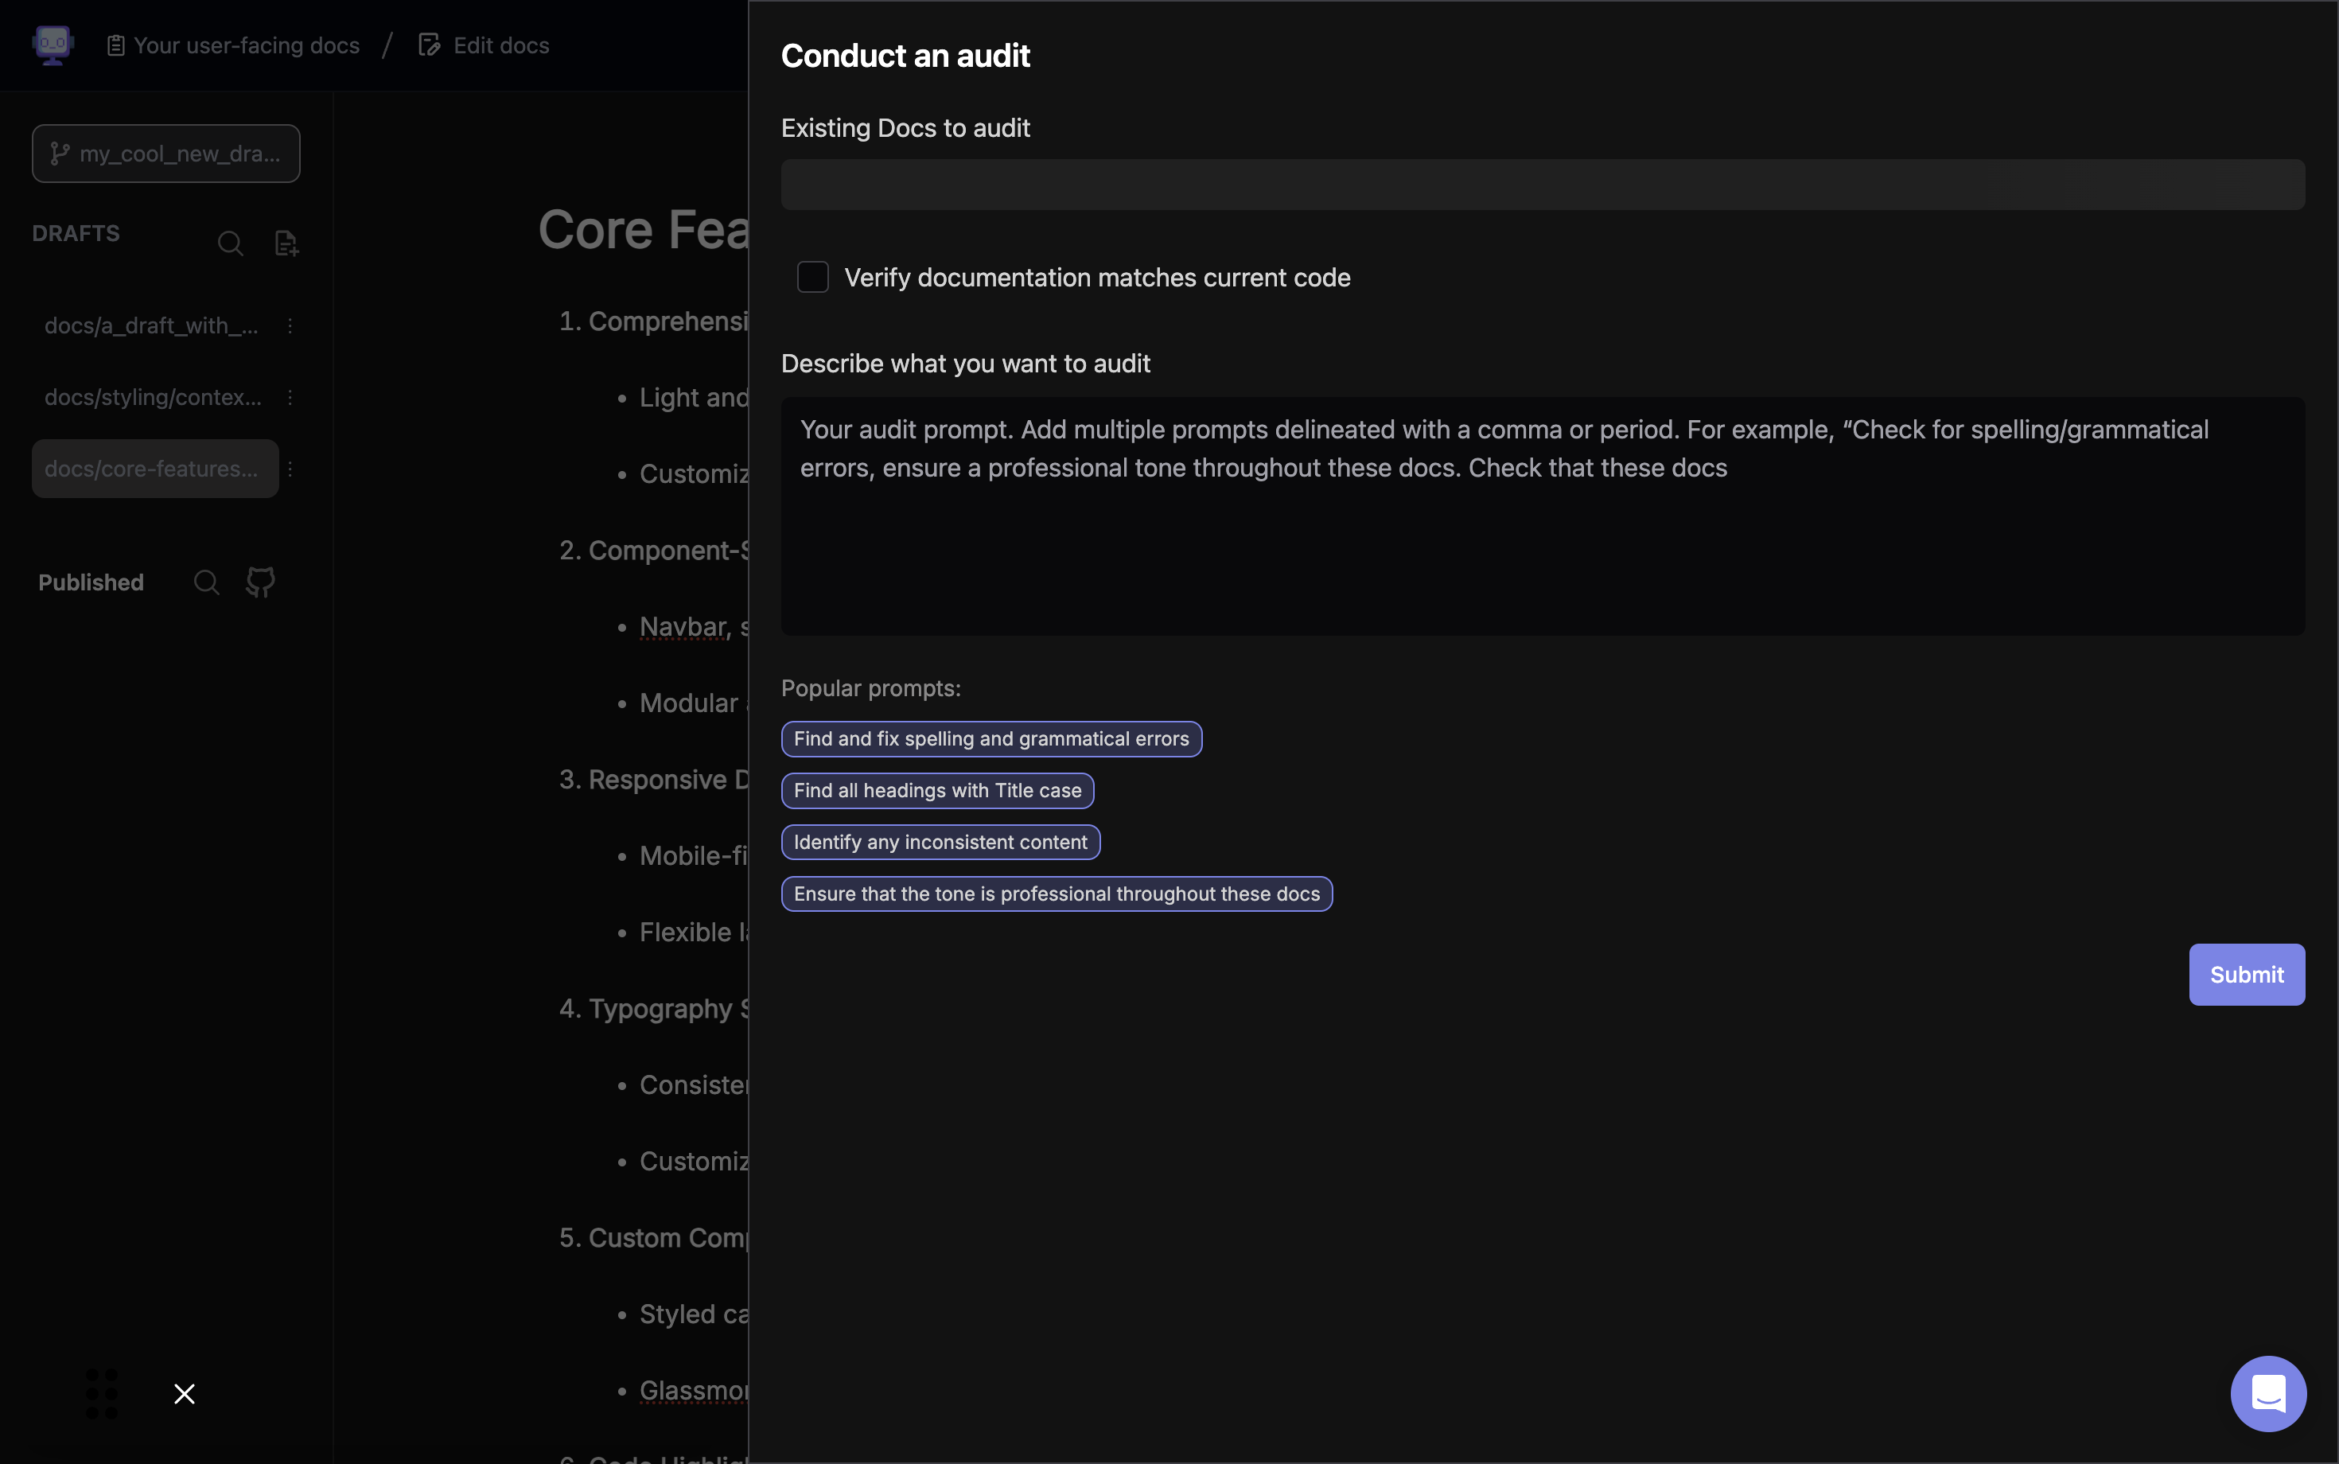Open the GitHub icon next to Published
The width and height of the screenshot is (2339, 1464).
pyautogui.click(x=260, y=582)
